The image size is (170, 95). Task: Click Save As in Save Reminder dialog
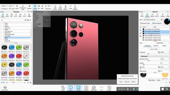127,82
